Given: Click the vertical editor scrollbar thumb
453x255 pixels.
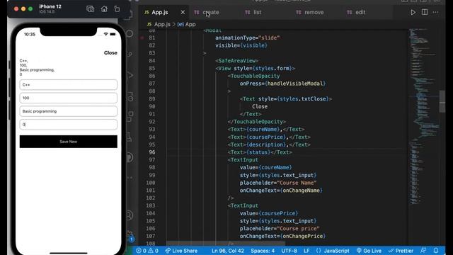Looking at the screenshot, I should pos(442,101).
